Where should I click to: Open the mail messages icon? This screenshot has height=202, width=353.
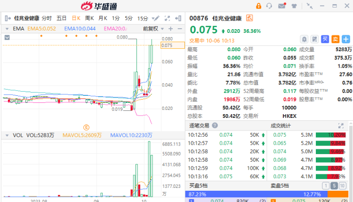(282, 6)
